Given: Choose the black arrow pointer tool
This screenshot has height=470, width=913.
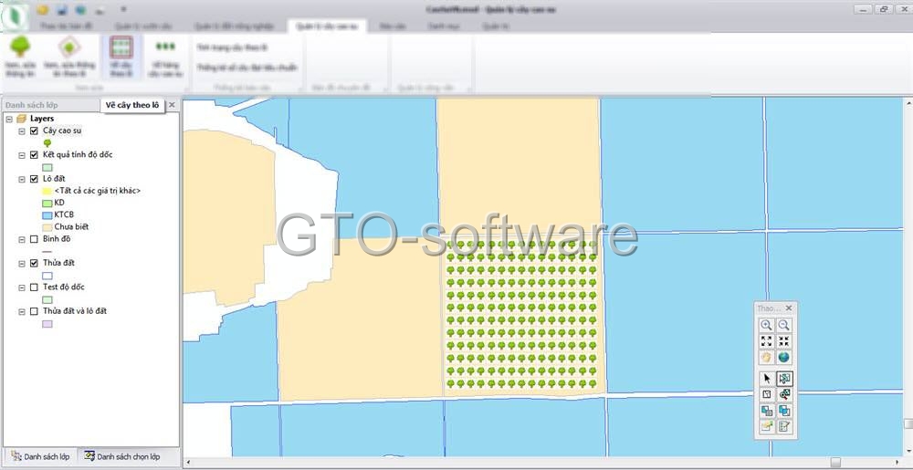Looking at the screenshot, I should pyautogui.click(x=767, y=379).
